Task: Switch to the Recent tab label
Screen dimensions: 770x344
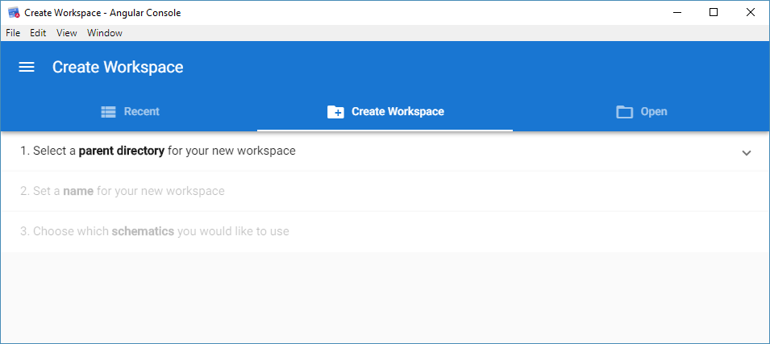Action: click(x=141, y=111)
